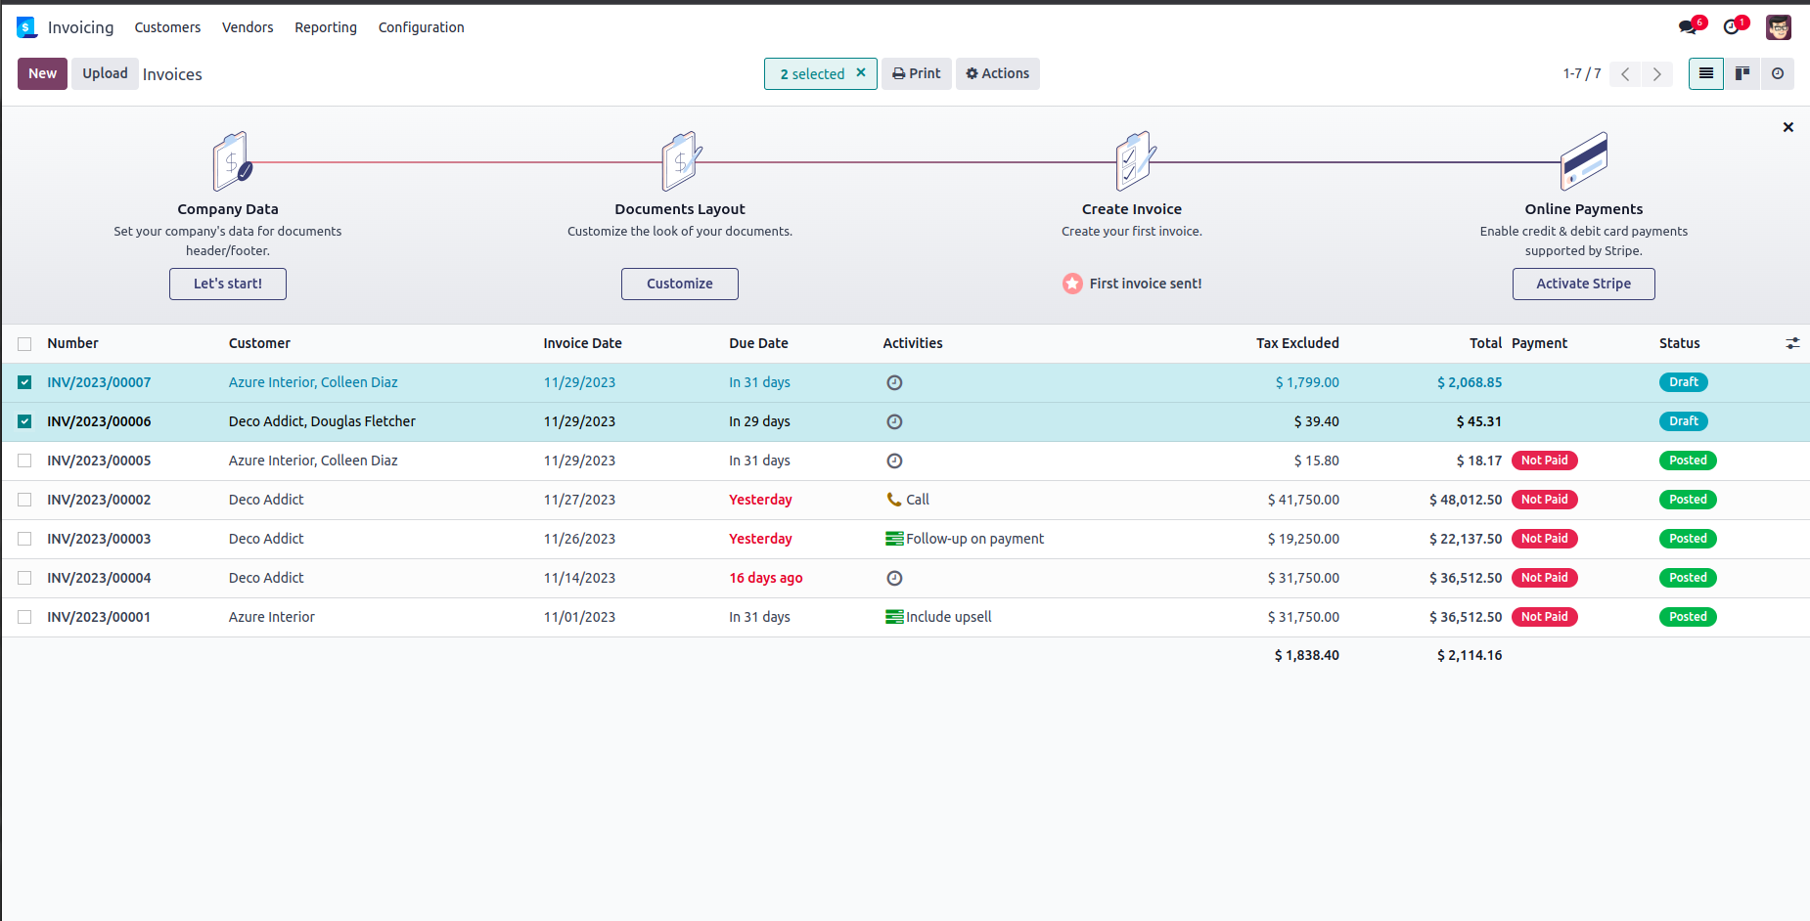Viewport: 1810px width, 921px height.
Task: Select the INV/2023/00002 row checkbox
Action: click(24, 500)
